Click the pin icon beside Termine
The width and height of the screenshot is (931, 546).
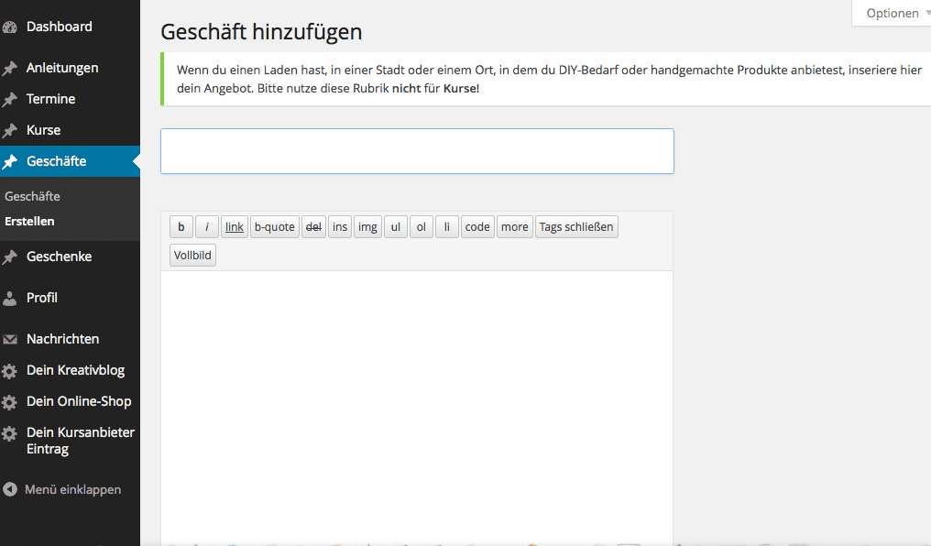click(10, 100)
